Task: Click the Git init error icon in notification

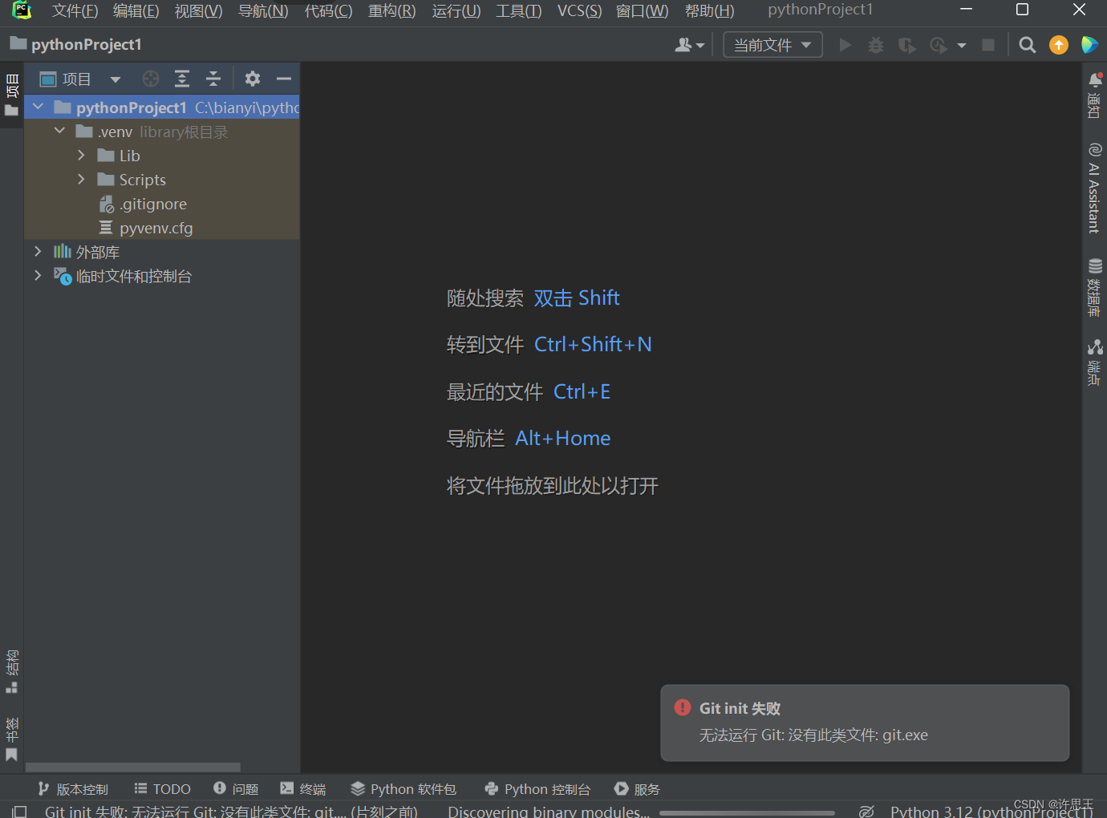Action: coord(683,707)
